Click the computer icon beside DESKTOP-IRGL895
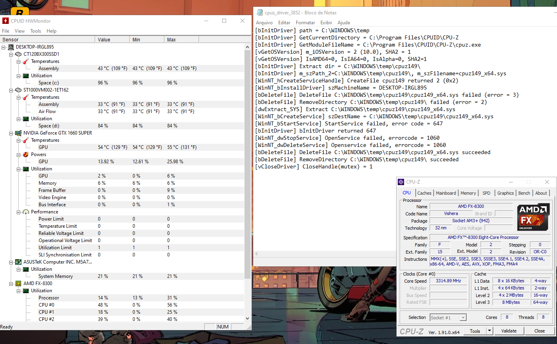The height and width of the screenshot is (344, 557). [11, 47]
